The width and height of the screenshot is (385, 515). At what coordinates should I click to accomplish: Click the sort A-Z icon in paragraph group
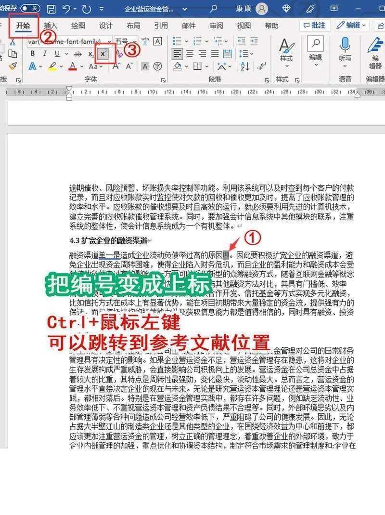(x=244, y=67)
